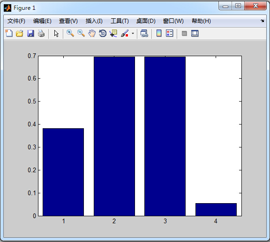
Task: Insert Colorbar using the gradient icon
Action: tap(159, 33)
